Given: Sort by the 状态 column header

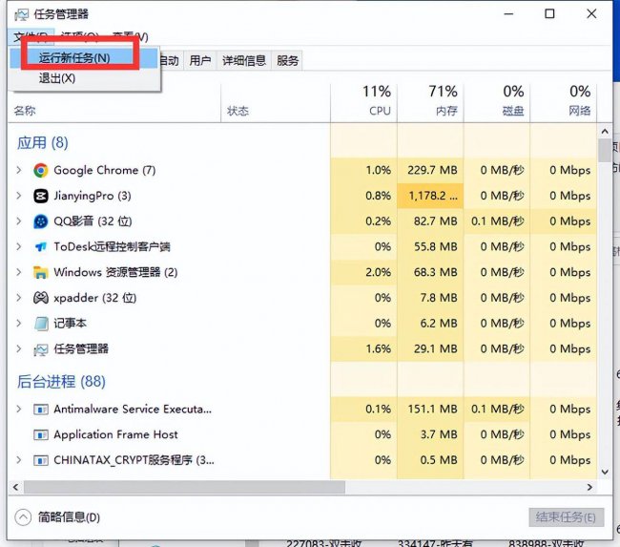Looking at the screenshot, I should pos(276,102).
